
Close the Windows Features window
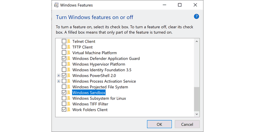point(195,5)
